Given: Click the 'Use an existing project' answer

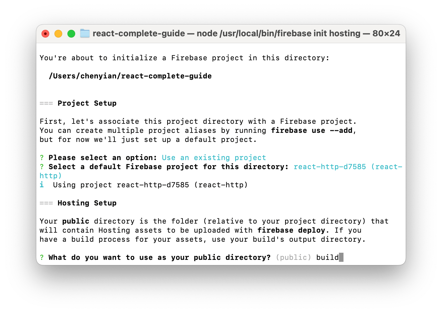Looking at the screenshot, I should 214,158.
